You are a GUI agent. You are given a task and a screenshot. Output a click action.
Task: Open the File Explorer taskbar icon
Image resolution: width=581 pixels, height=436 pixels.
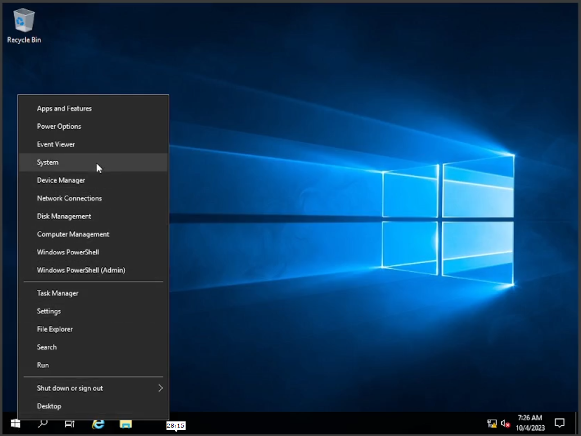click(x=125, y=424)
